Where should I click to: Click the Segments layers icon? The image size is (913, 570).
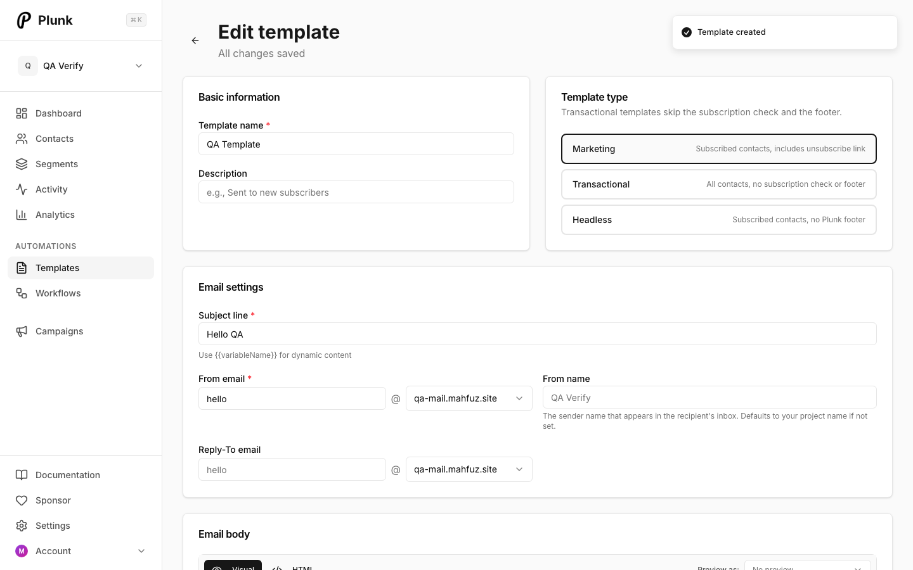click(22, 164)
